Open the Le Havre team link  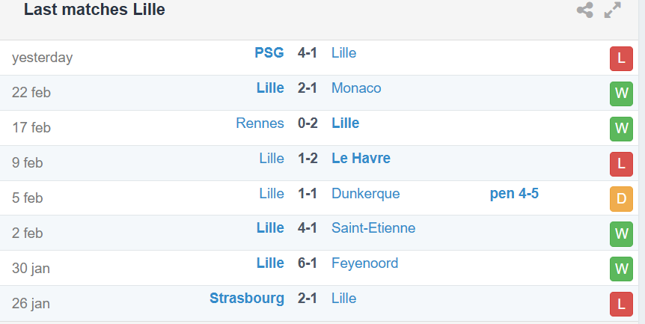point(361,159)
